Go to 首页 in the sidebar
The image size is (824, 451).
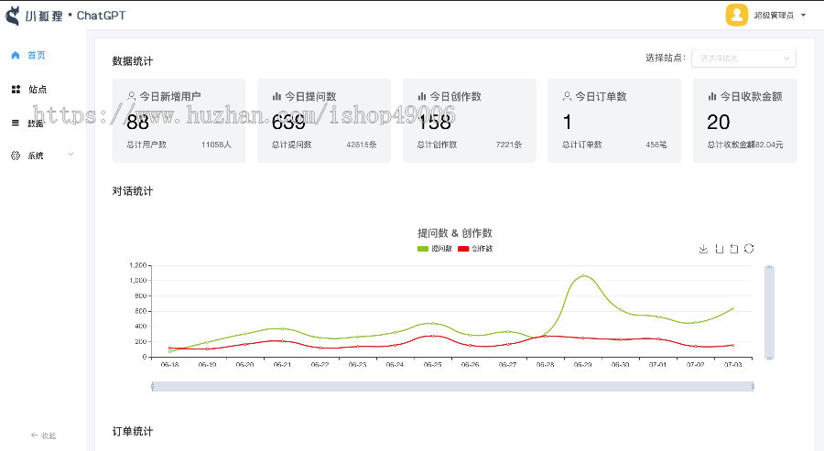coord(36,55)
